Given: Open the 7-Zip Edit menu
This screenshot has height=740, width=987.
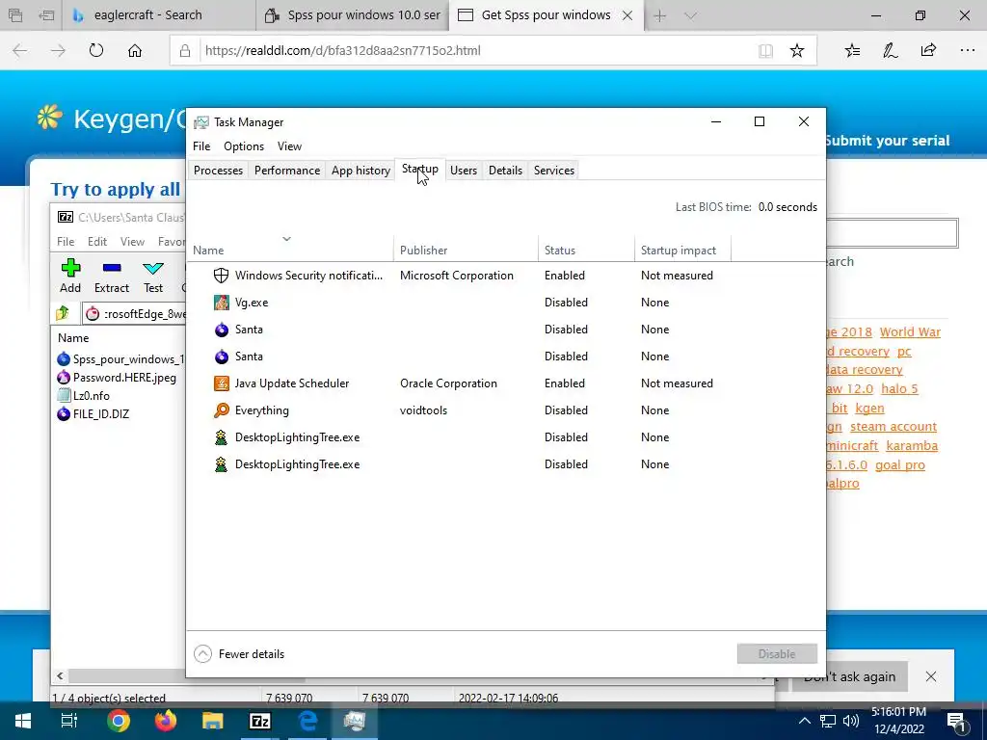Looking at the screenshot, I should point(97,242).
